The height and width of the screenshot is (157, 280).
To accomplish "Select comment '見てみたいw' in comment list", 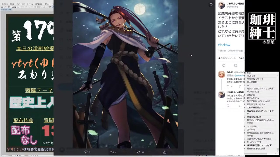I will click(x=253, y=98).
